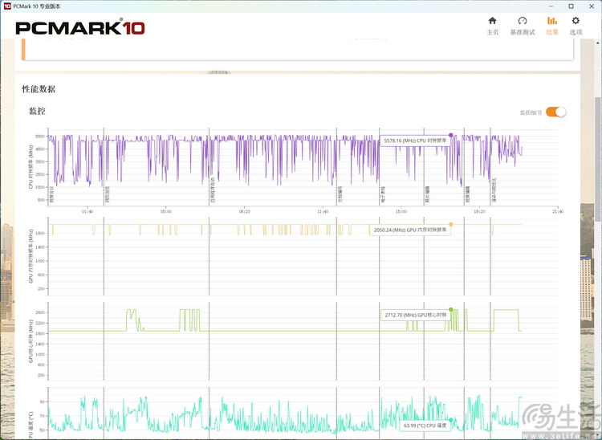Click the PCMARK 10 logo

click(x=79, y=27)
